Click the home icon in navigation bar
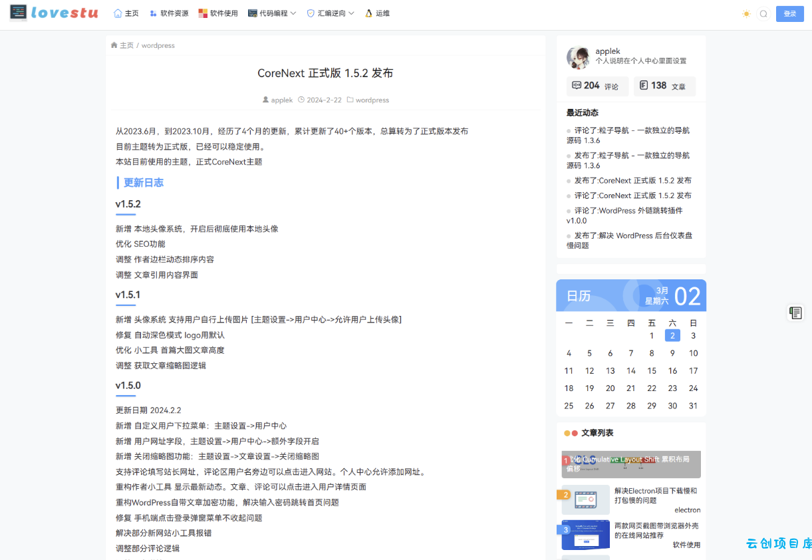 [x=118, y=13]
